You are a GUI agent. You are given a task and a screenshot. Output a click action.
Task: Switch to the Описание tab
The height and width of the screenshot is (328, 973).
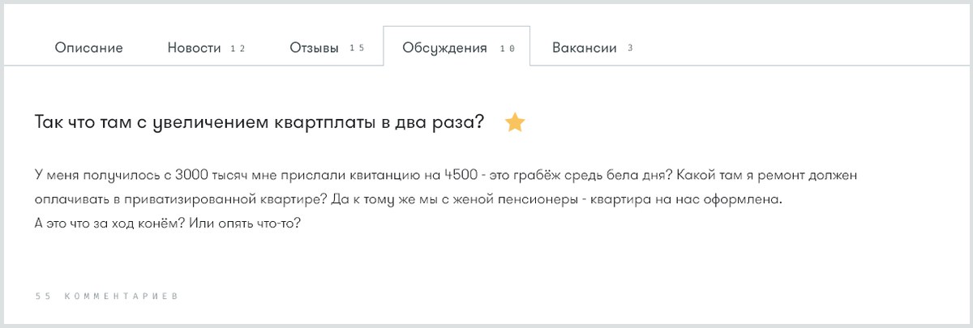(x=89, y=48)
